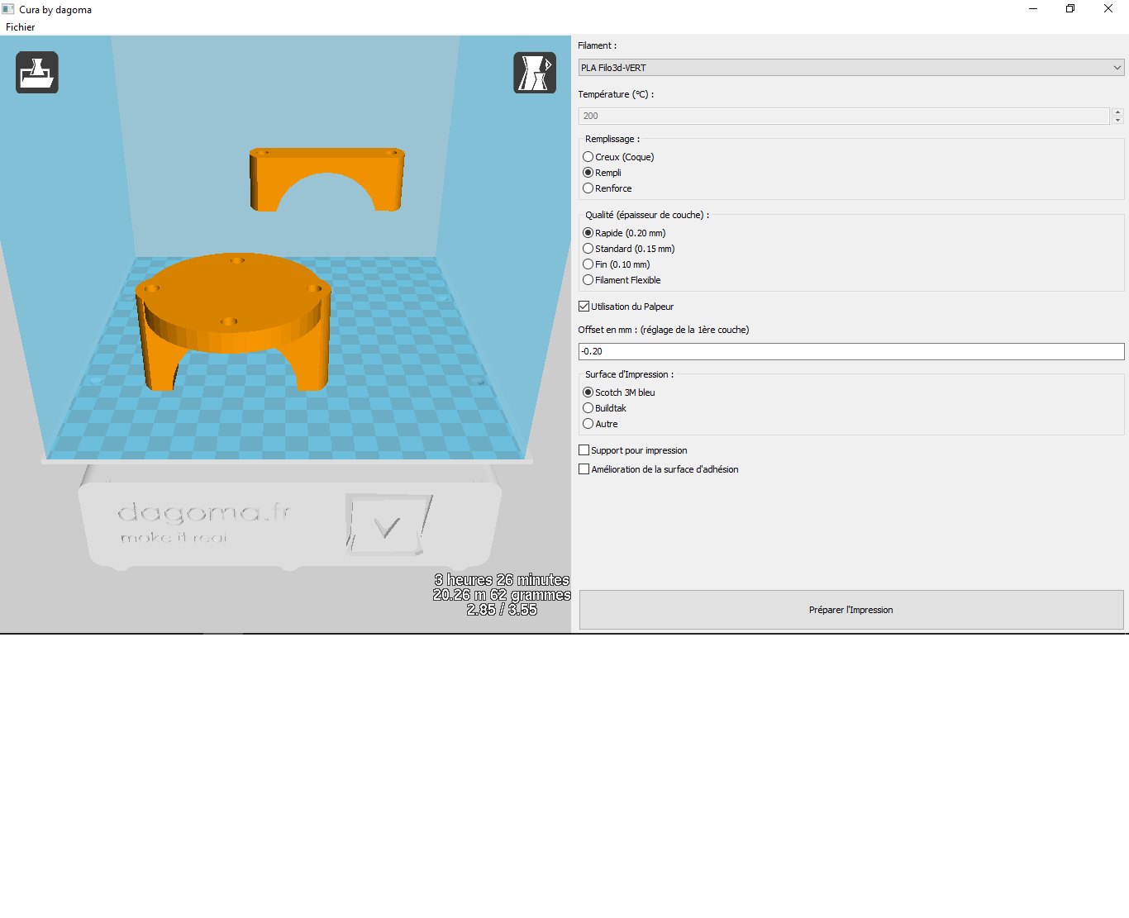The image size is (1129, 918).
Task: Restore down the Cura window
Action: coord(1070,9)
